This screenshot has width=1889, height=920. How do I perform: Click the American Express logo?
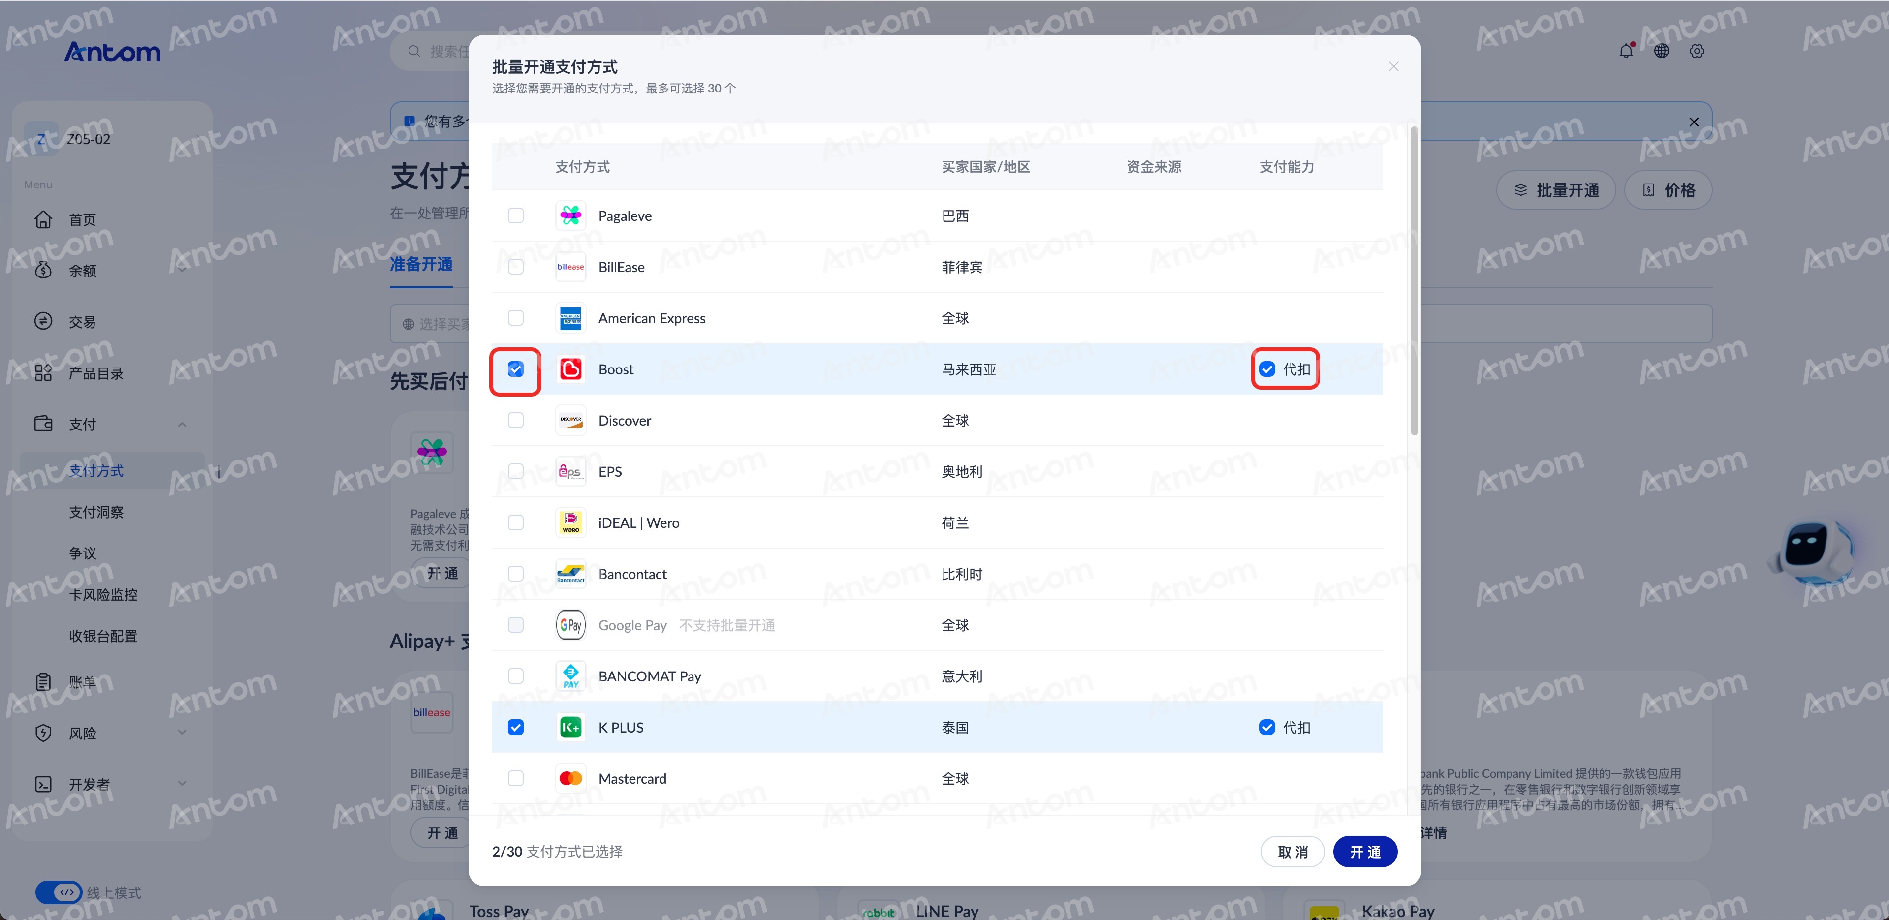pyautogui.click(x=570, y=318)
